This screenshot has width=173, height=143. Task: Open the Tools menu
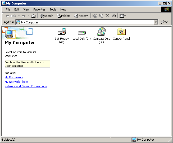[53, 9]
